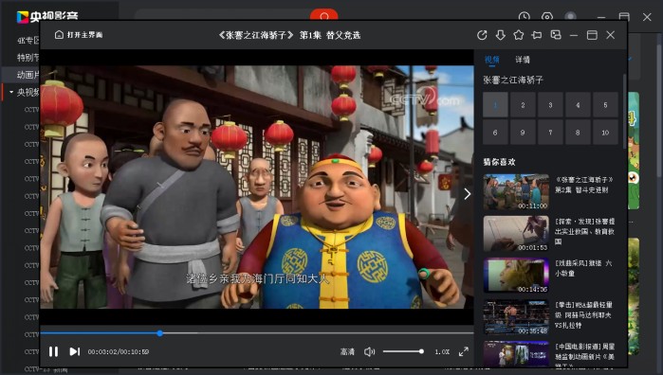The height and width of the screenshot is (375, 663).
Task: Open the 第2集 recommended video thumbnail
Action: [516, 192]
